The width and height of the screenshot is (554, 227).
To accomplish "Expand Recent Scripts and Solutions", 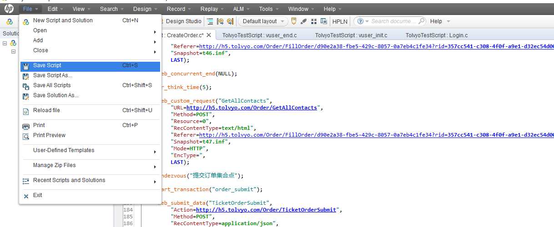I will [90, 180].
